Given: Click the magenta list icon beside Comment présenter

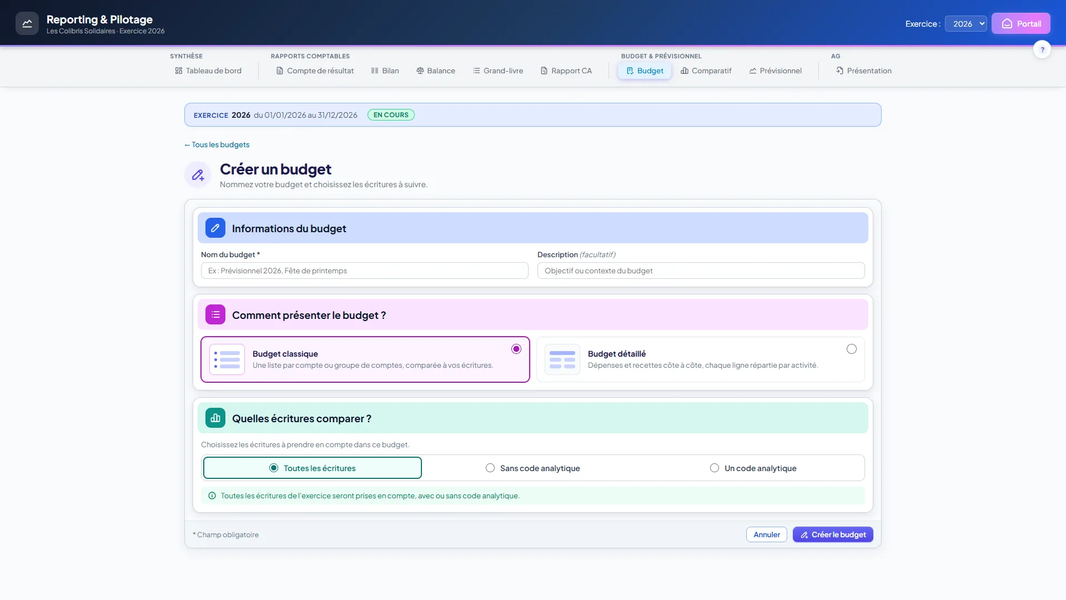Looking at the screenshot, I should (215, 314).
